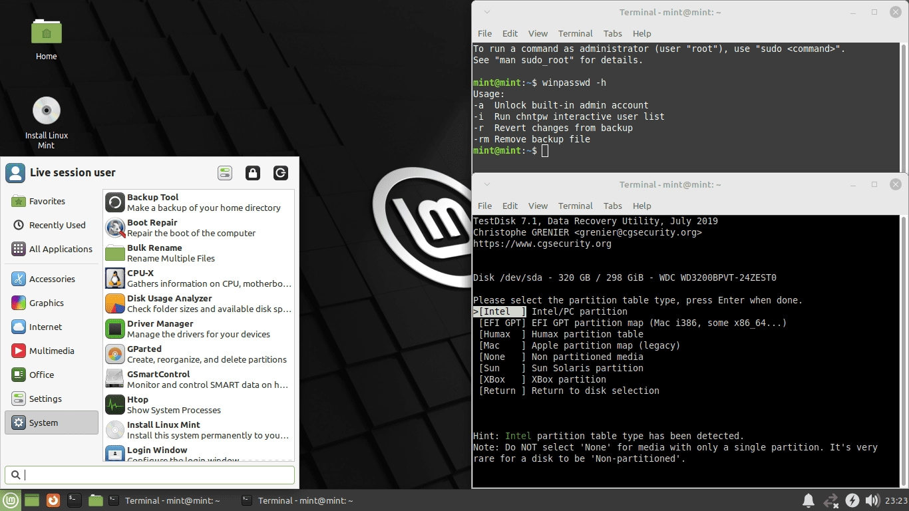
Task: Click the network connection tray icon
Action: 830,500
